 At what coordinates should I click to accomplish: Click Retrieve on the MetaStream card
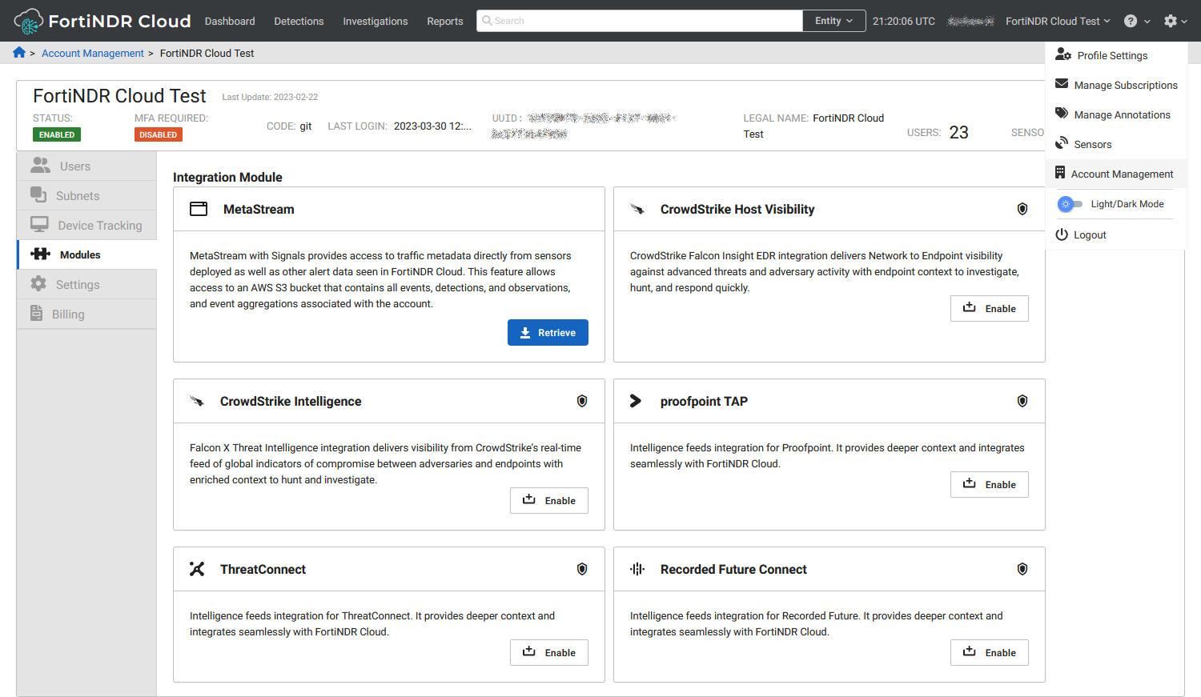[548, 332]
